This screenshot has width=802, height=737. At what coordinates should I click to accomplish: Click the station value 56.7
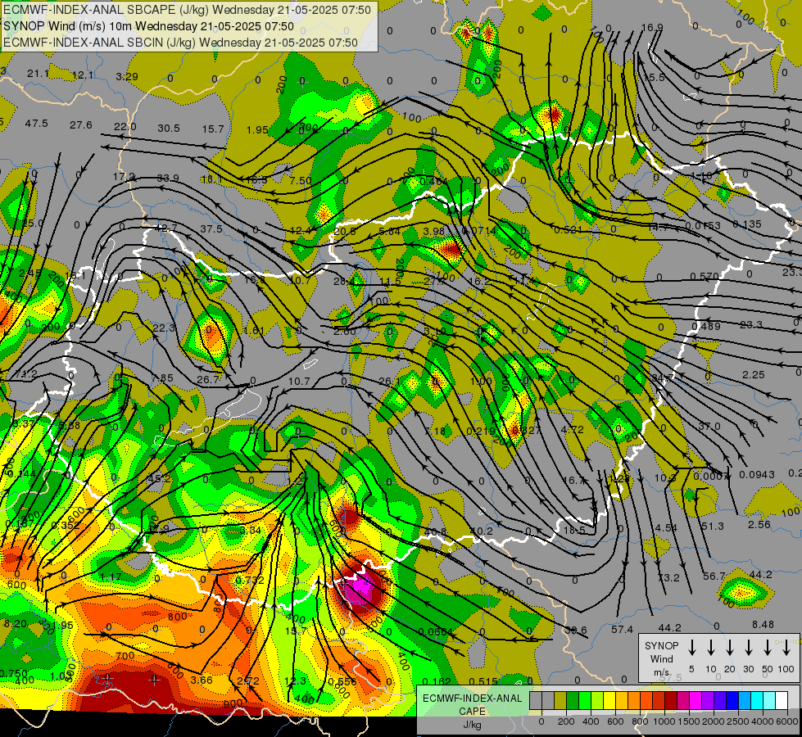coord(714,576)
